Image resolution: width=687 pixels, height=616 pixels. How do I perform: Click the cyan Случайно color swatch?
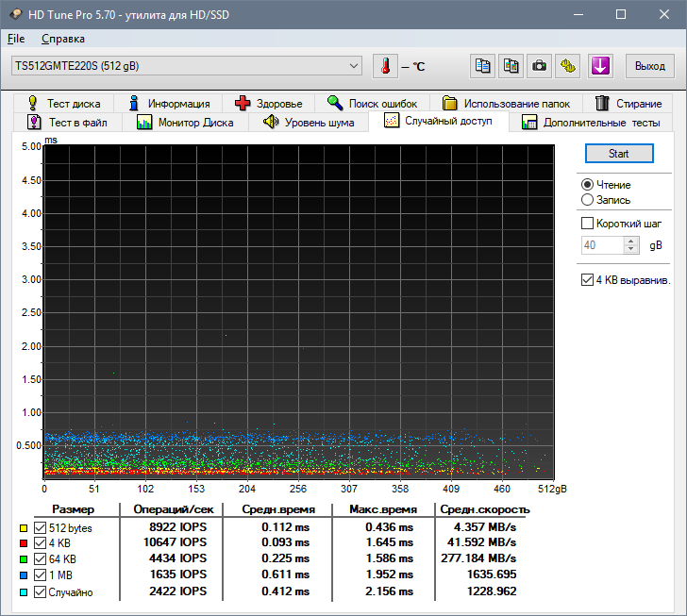[x=24, y=592]
